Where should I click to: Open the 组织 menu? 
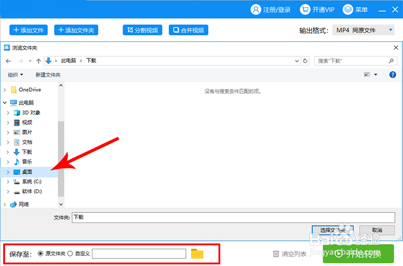pos(16,75)
